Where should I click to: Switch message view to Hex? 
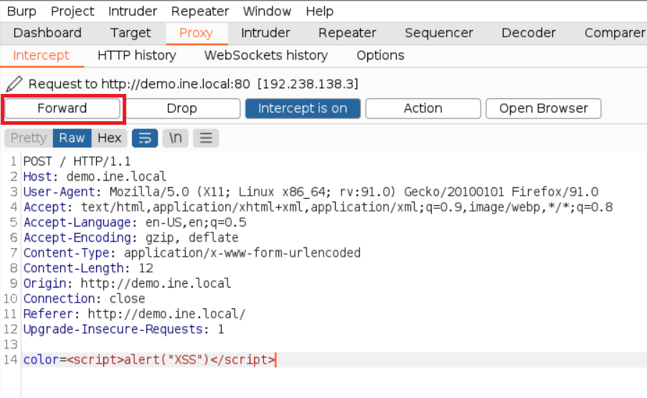[109, 138]
